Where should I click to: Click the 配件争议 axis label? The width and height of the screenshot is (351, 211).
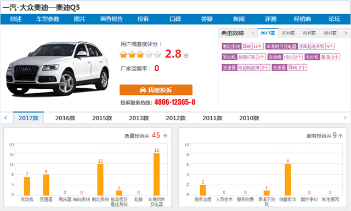(x=309, y=199)
